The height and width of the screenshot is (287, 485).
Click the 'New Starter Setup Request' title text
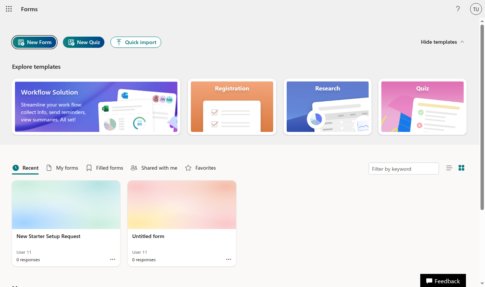(48, 236)
